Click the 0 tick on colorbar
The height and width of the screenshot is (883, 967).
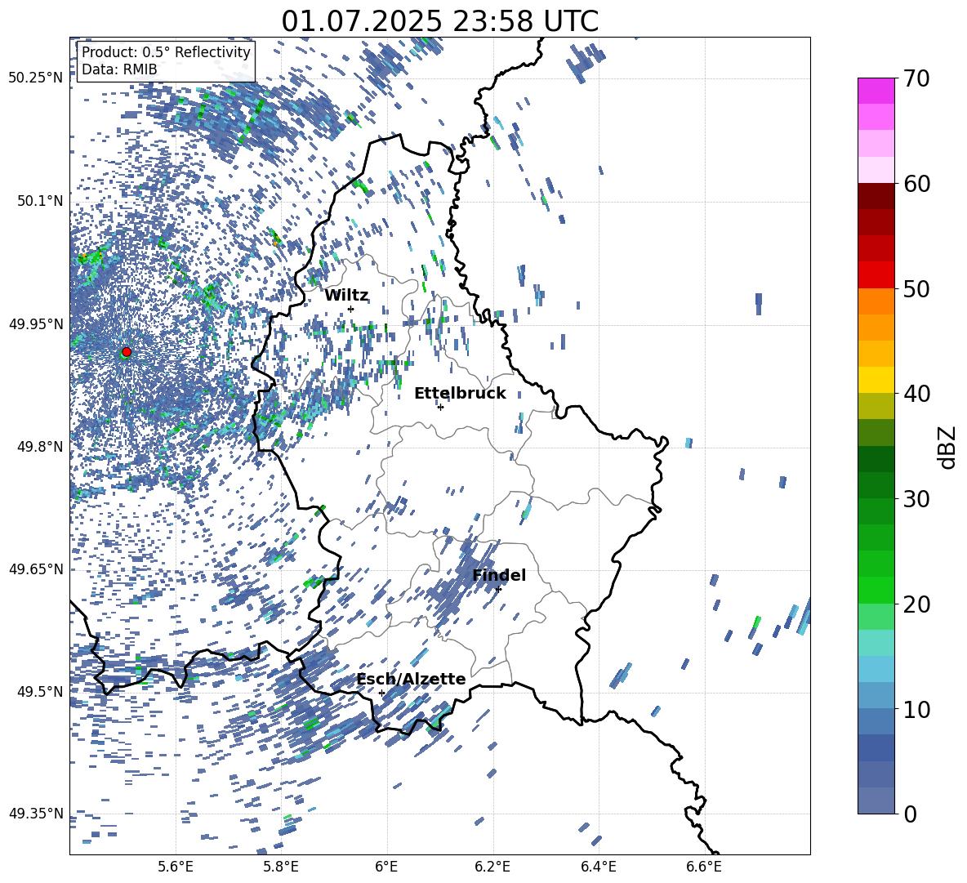click(x=910, y=814)
